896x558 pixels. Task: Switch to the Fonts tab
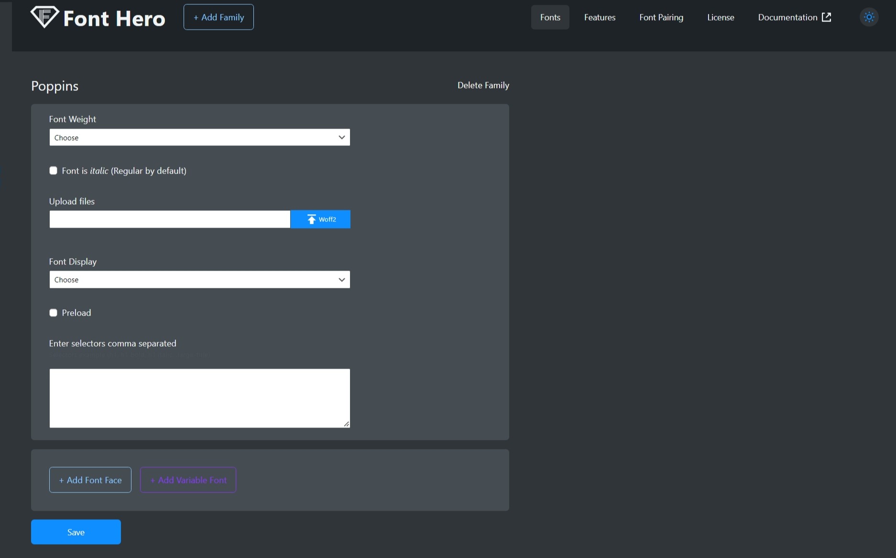pyautogui.click(x=550, y=17)
